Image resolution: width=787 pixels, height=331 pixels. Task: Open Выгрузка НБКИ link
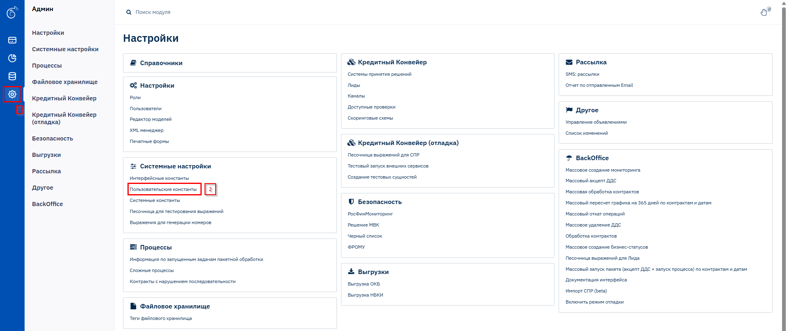coord(365,295)
